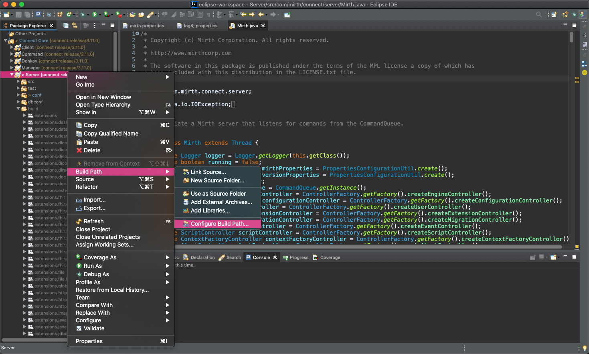
Task: Select Properties in the context menu
Action: (x=121, y=341)
